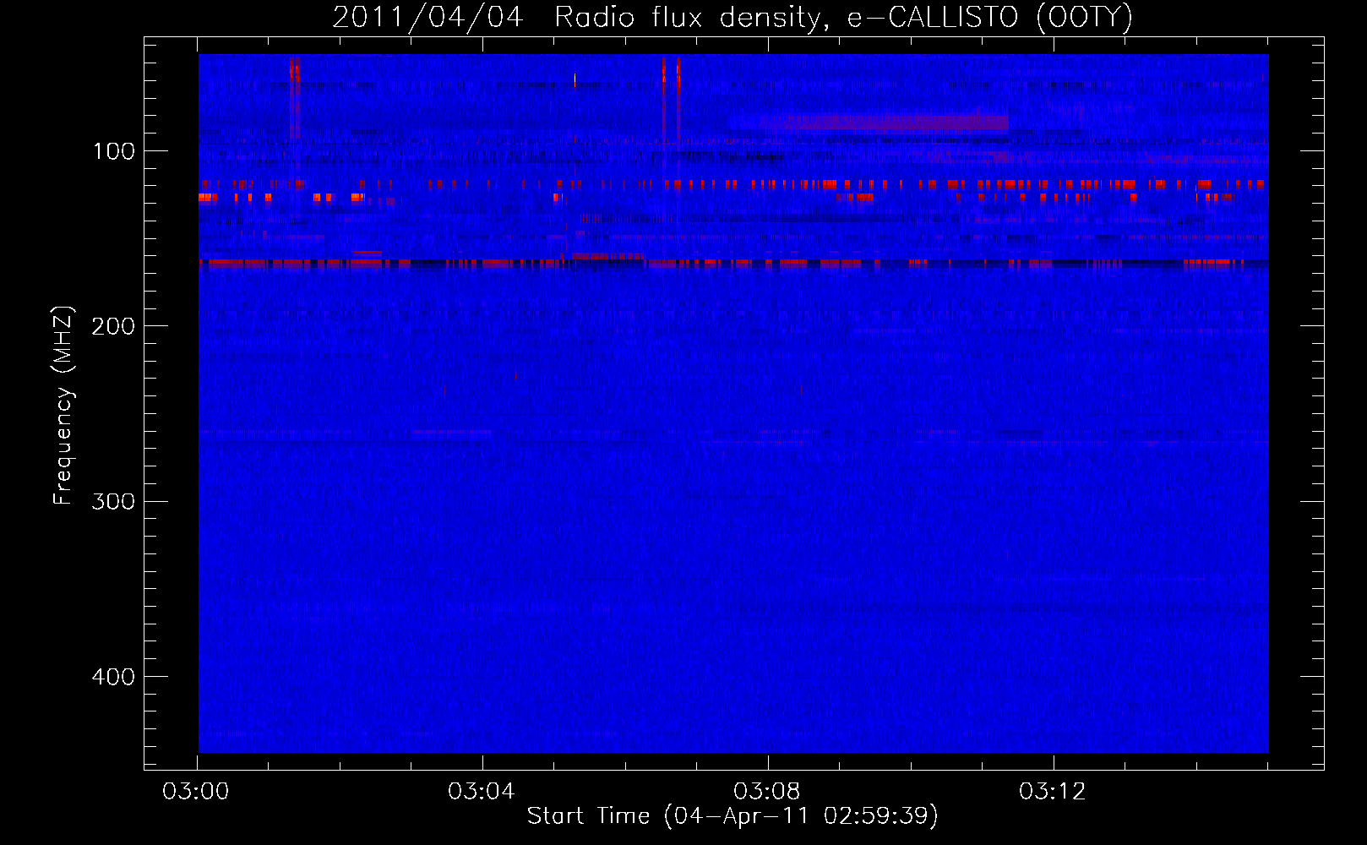Click the 100 MHz frequency label
The height and width of the screenshot is (845, 1367).
tap(114, 151)
